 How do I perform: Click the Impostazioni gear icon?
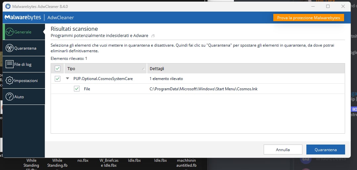click(x=10, y=81)
